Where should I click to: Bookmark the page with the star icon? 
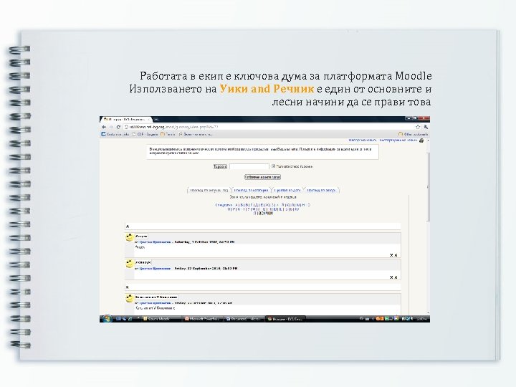click(418, 127)
